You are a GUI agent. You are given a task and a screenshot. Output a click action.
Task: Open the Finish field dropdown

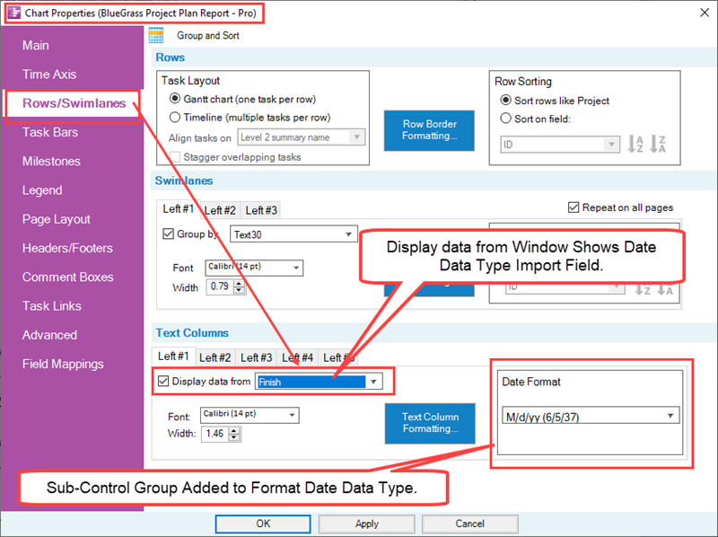click(x=373, y=381)
